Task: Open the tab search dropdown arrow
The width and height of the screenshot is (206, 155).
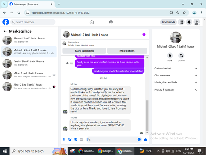Action: pos(4,4)
